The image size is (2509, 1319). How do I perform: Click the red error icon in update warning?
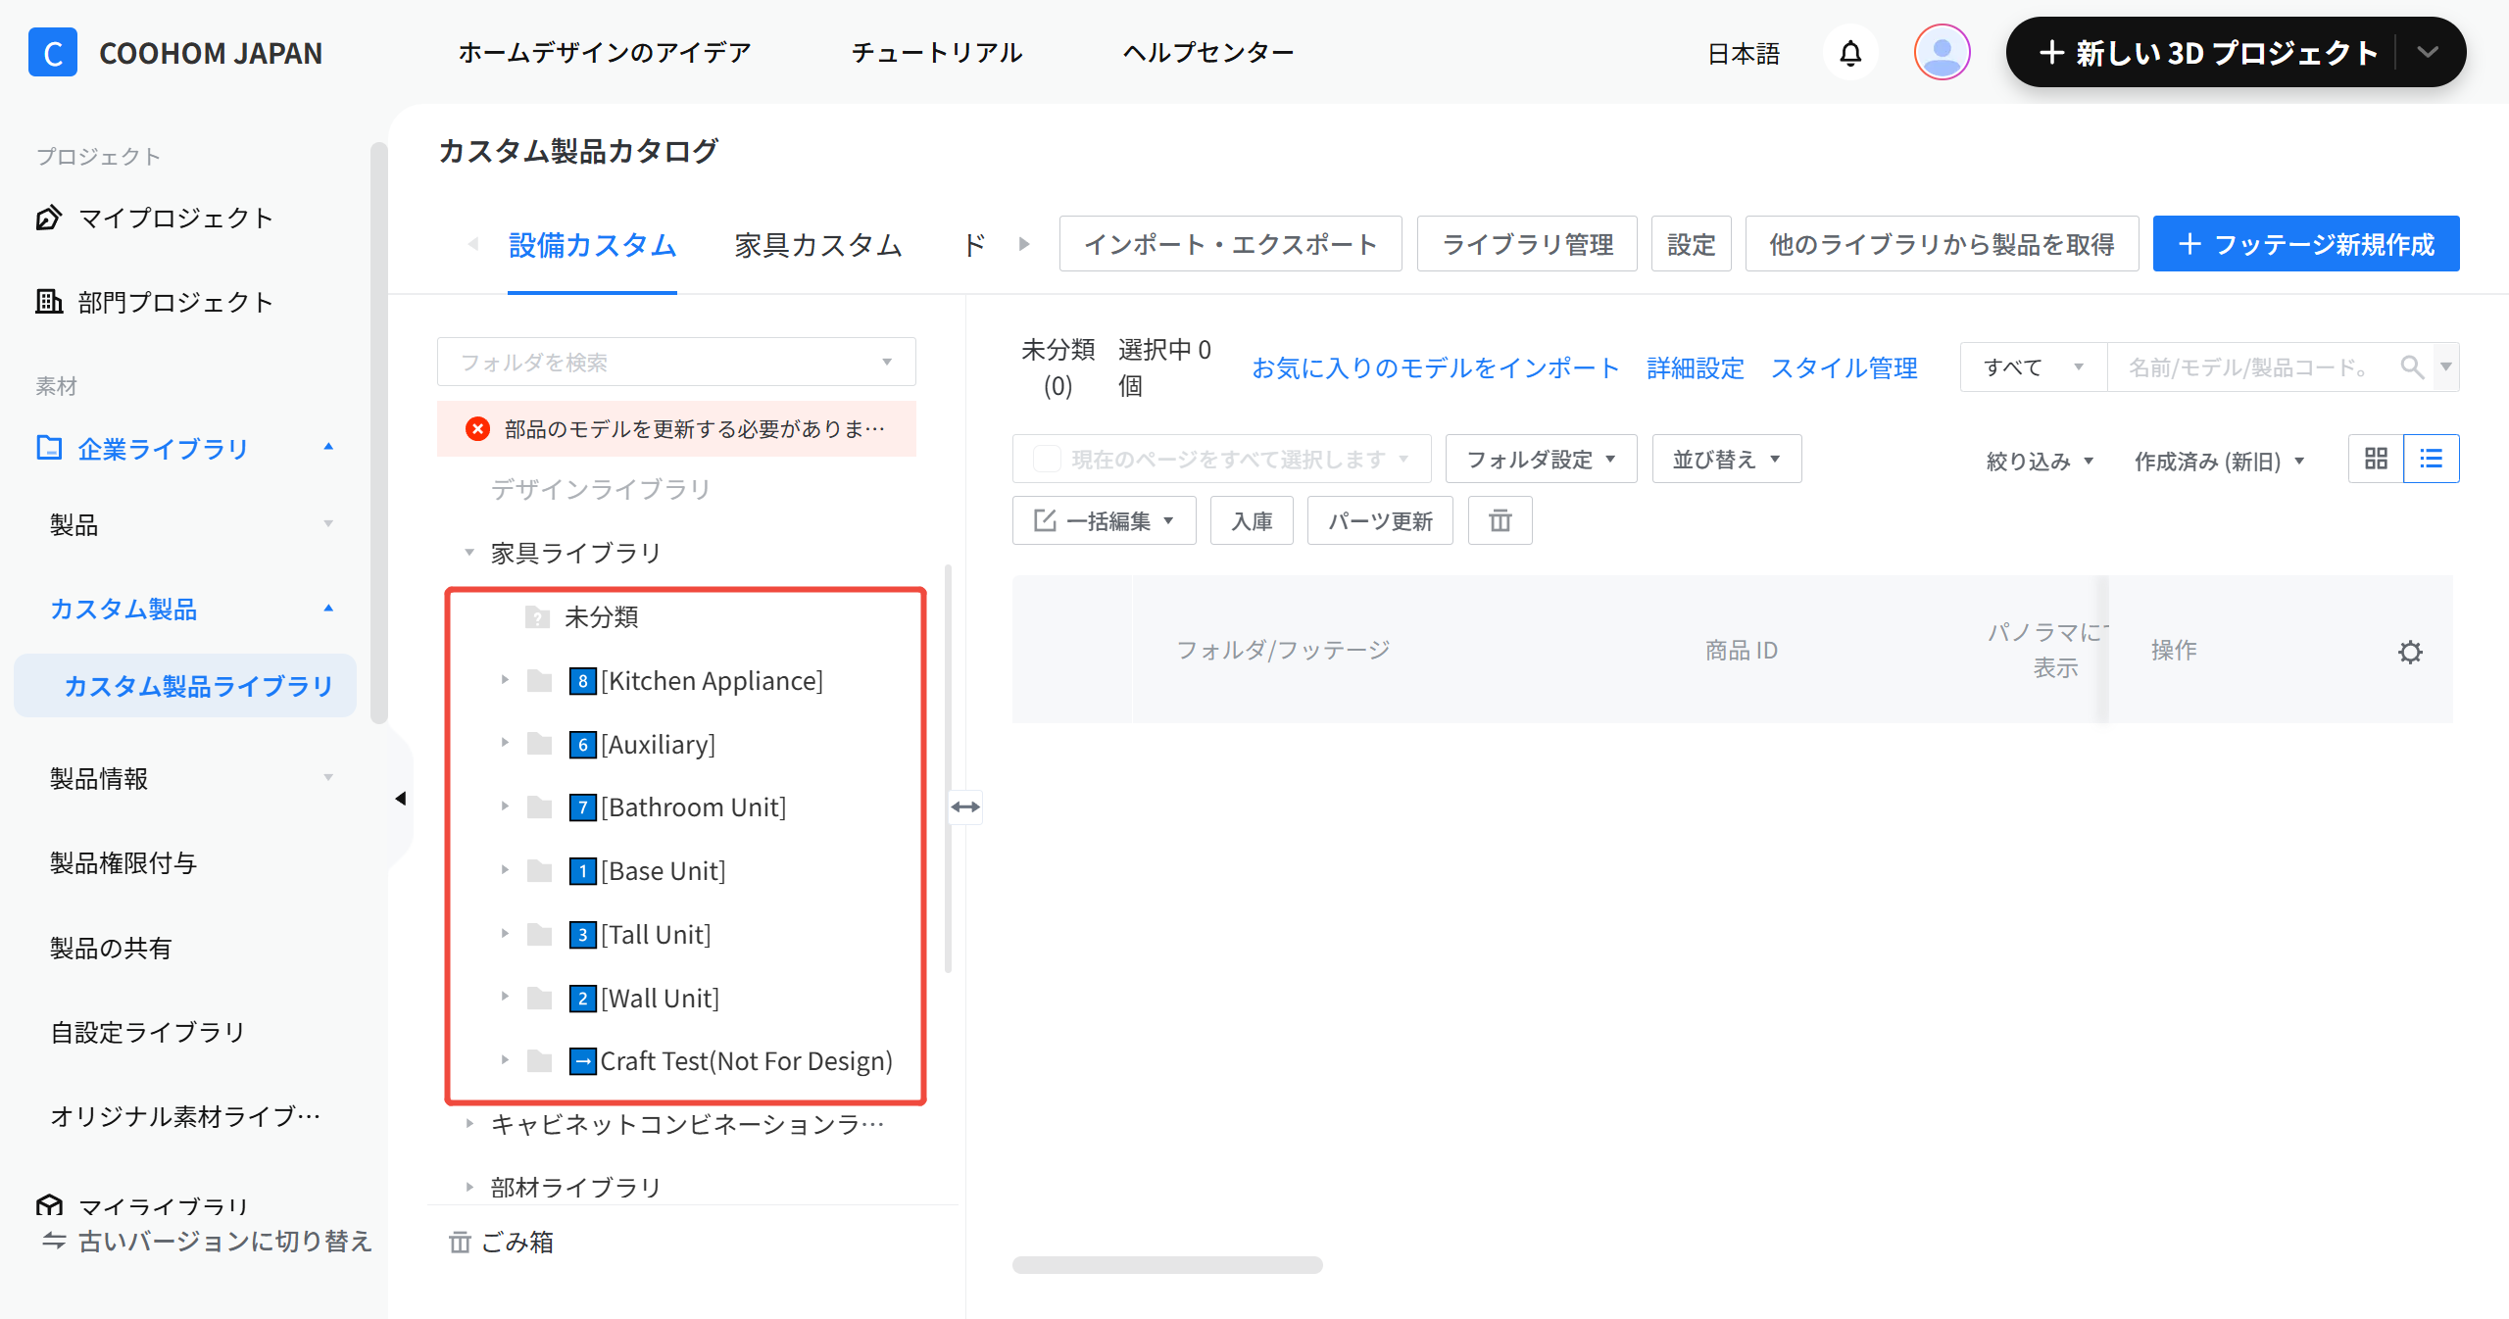(x=477, y=428)
